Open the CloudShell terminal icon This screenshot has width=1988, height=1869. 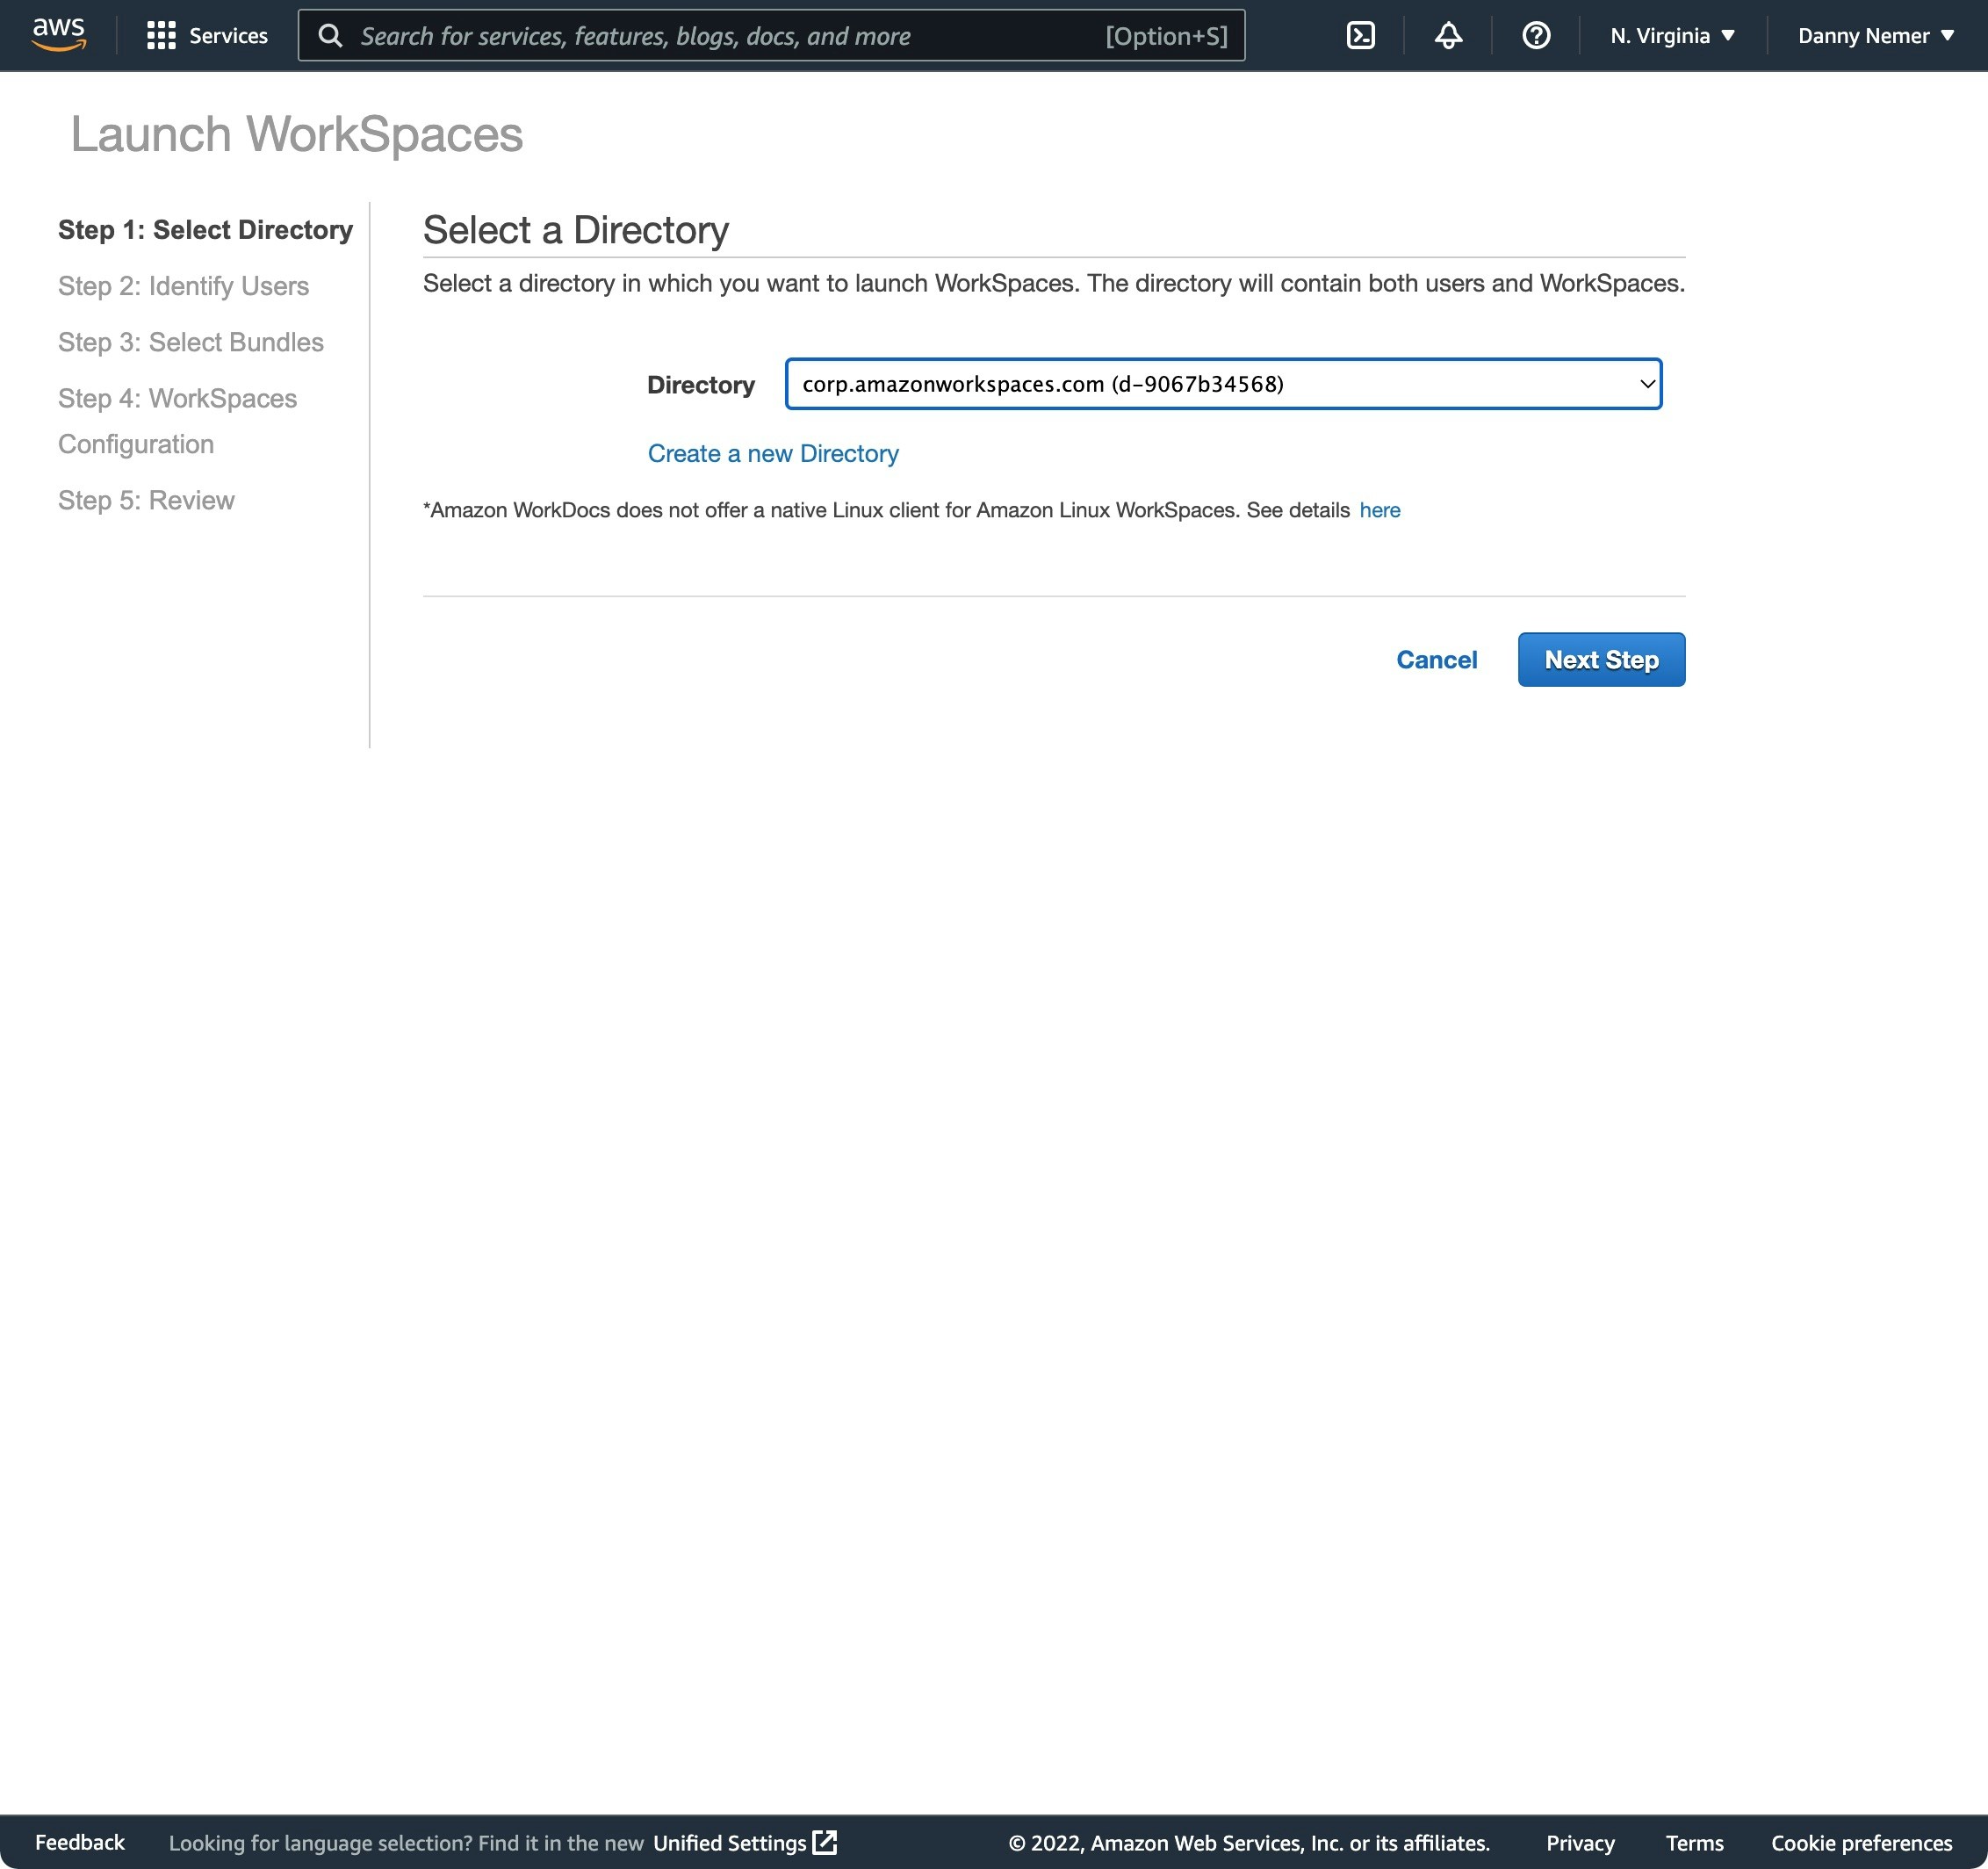pos(1360,36)
